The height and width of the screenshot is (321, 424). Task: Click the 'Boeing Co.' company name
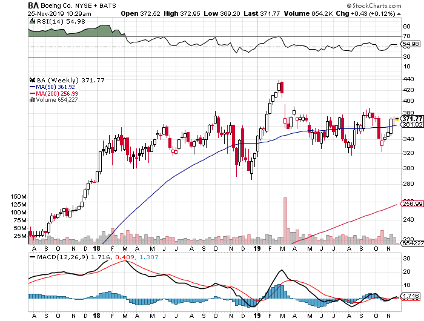[56, 5]
